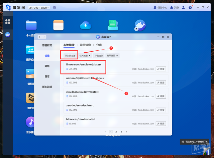Select the cloudnas/clouddrive:latest image row

coord(116,94)
